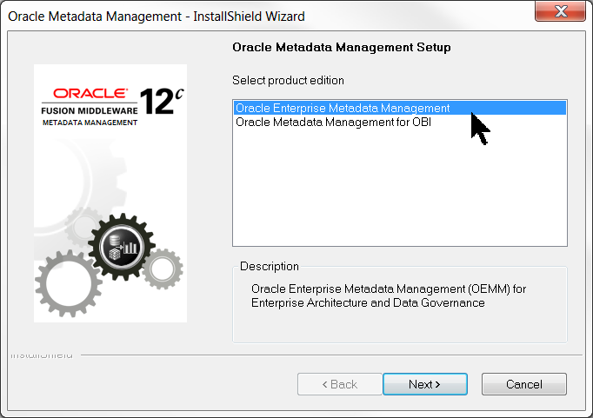Cancel the setup wizard
Image resolution: width=593 pixels, height=418 pixels.
[523, 384]
